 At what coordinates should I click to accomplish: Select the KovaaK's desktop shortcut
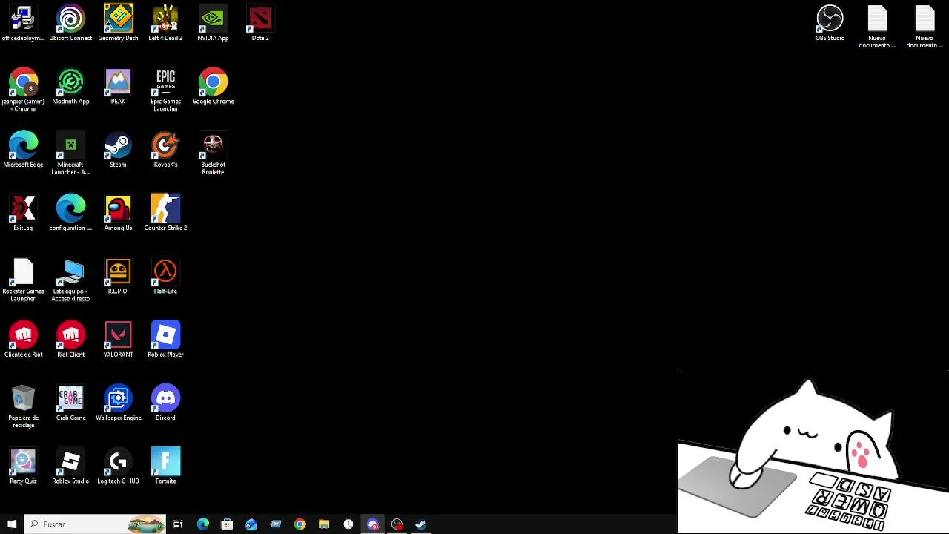165,150
